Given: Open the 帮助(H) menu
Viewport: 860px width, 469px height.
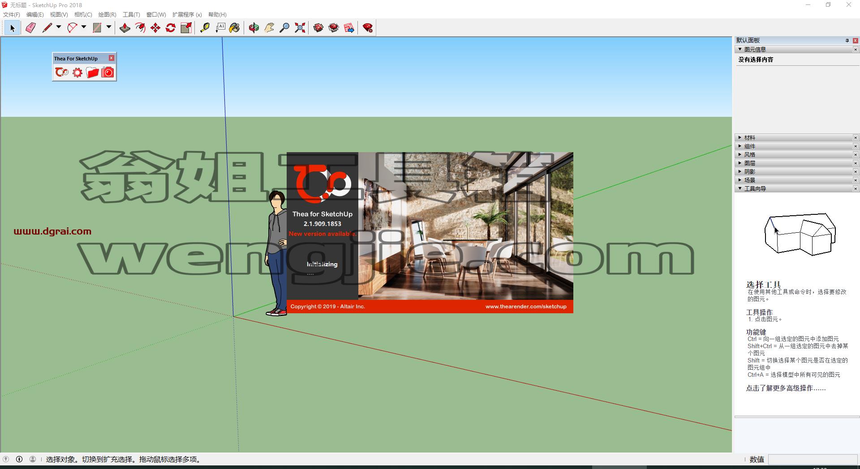Looking at the screenshot, I should coord(217,15).
